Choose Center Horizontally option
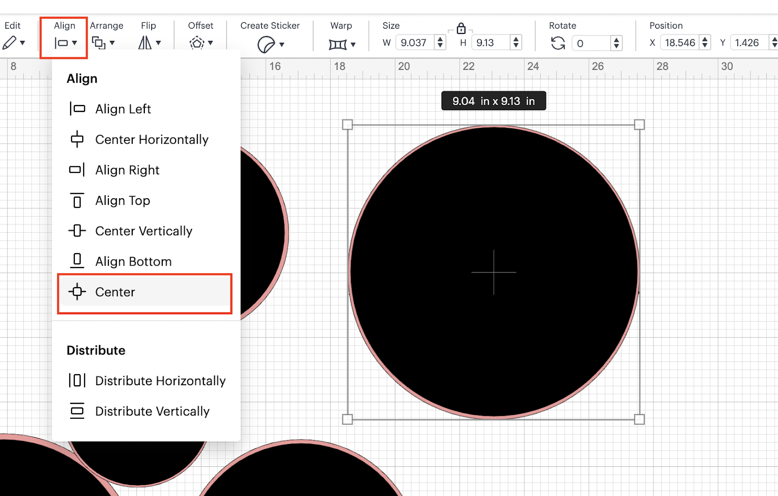Viewport: 778px width, 496px height. [146, 139]
